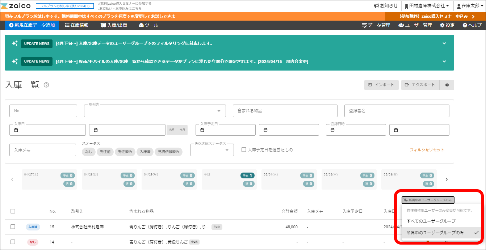Select the 04/27(土) date card

tap(49, 179)
